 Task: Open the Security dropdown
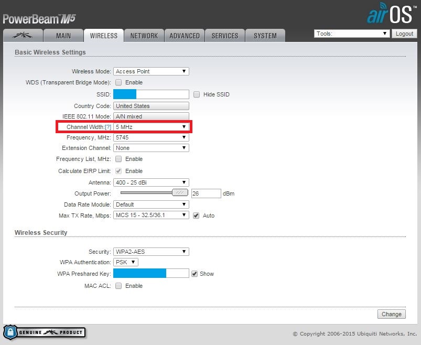click(x=151, y=252)
